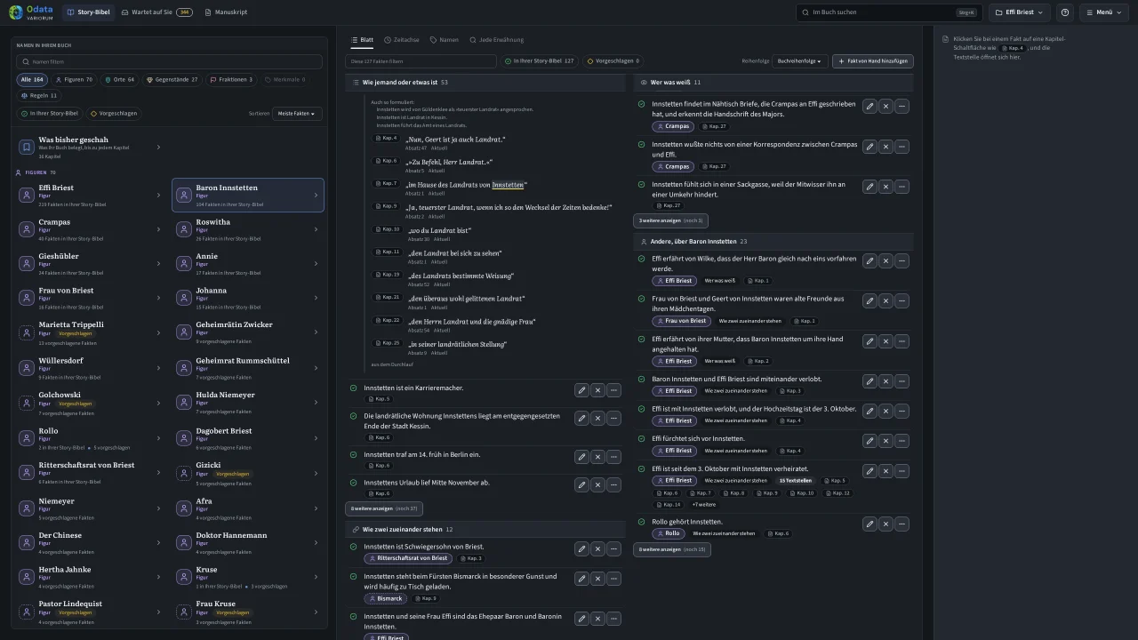Expand '8 weitere anzeigen (noch 37)'
The width and height of the screenshot is (1138, 640).
point(384,508)
